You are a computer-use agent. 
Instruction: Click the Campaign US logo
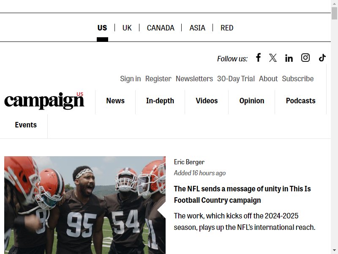click(x=44, y=101)
